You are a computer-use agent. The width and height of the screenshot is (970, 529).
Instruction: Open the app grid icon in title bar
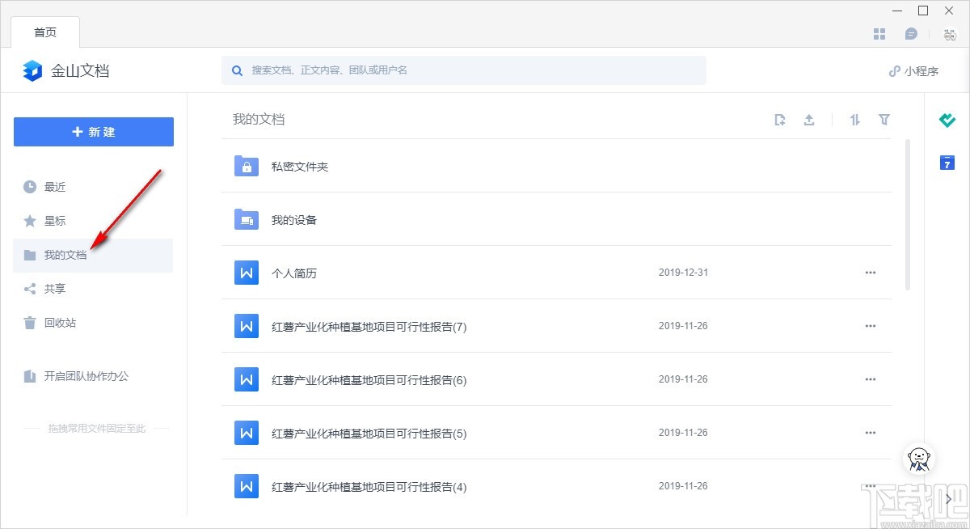(880, 34)
